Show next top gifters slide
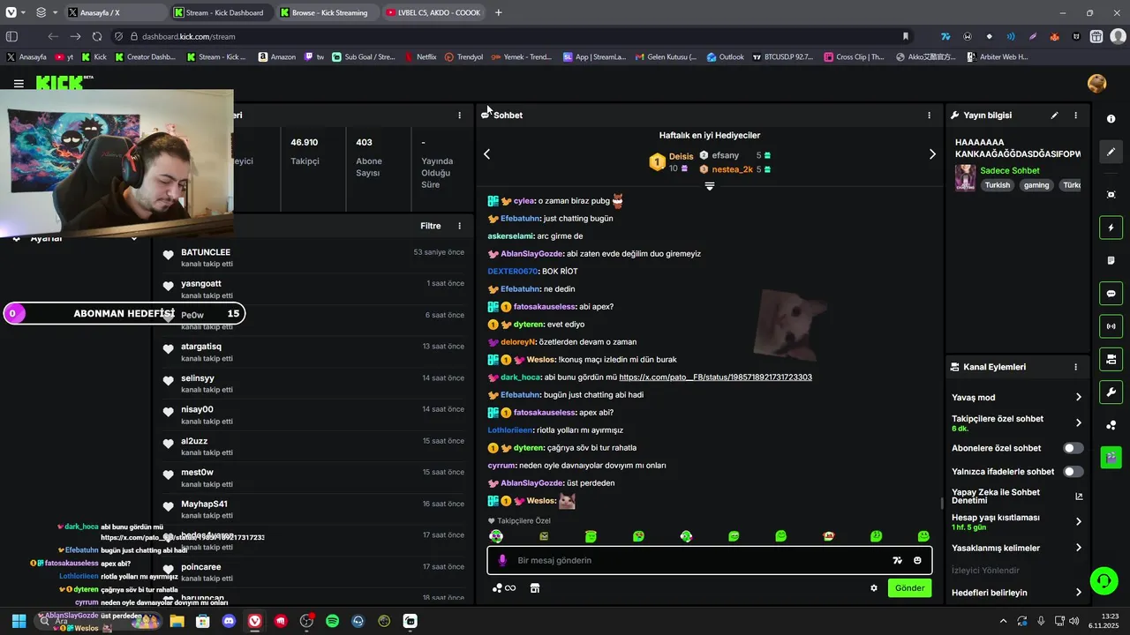Image resolution: width=1130 pixels, height=635 pixels. click(932, 154)
